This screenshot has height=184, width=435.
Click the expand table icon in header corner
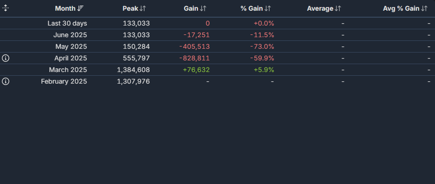(6, 8)
